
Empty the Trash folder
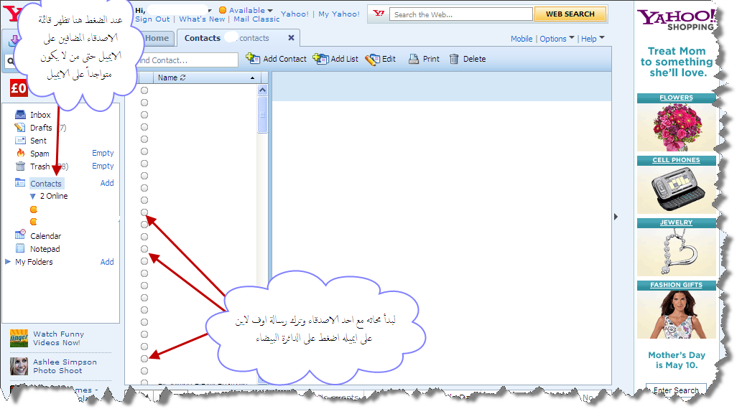click(103, 166)
